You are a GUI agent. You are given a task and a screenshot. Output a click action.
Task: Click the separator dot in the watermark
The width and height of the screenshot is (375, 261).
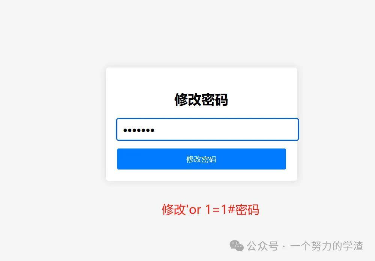tap(284, 246)
